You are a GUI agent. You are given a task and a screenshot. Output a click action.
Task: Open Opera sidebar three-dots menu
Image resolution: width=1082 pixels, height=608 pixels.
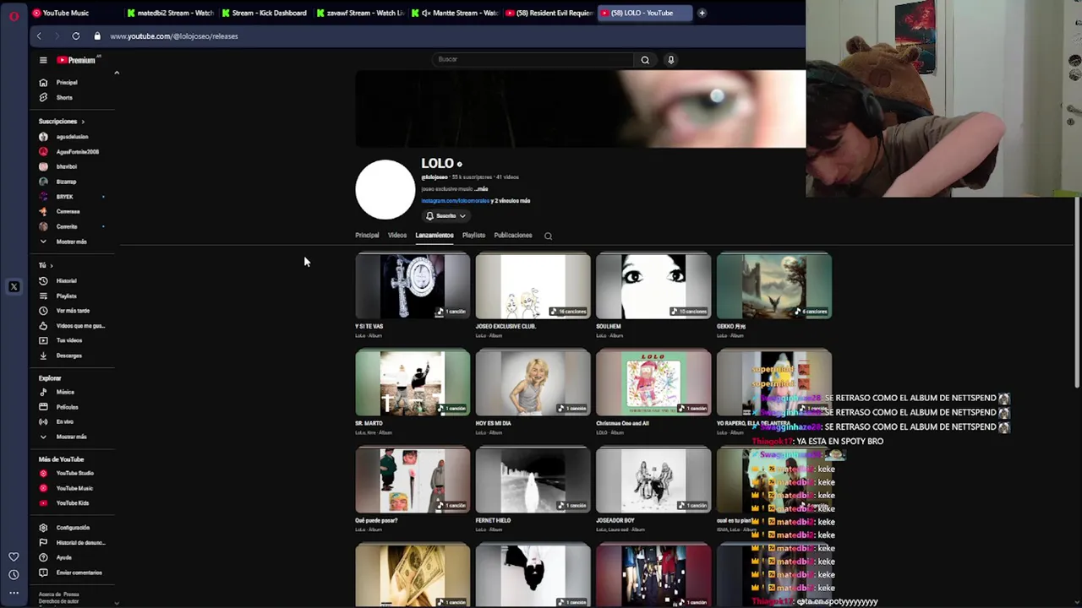coord(14,593)
